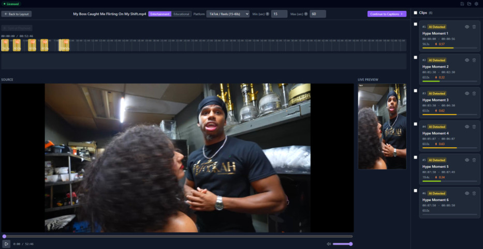Viewport: 483px width, 249px height.
Task: Click the Split at Playhead button
Action: click(x=17, y=28)
